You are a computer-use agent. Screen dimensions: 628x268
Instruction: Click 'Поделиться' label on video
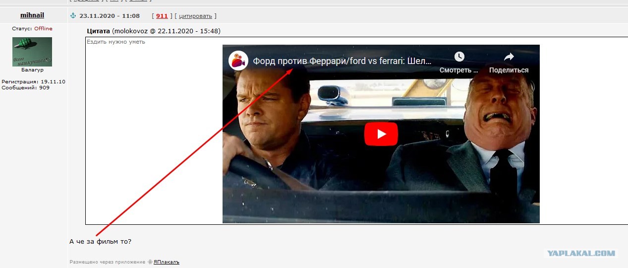(x=509, y=70)
